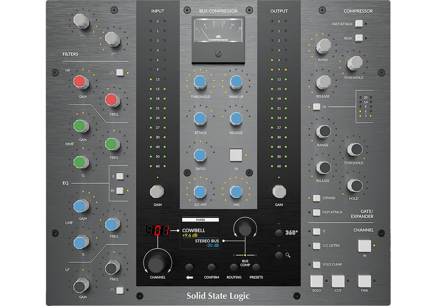Click the gate RELEASE knob

click(324, 168)
